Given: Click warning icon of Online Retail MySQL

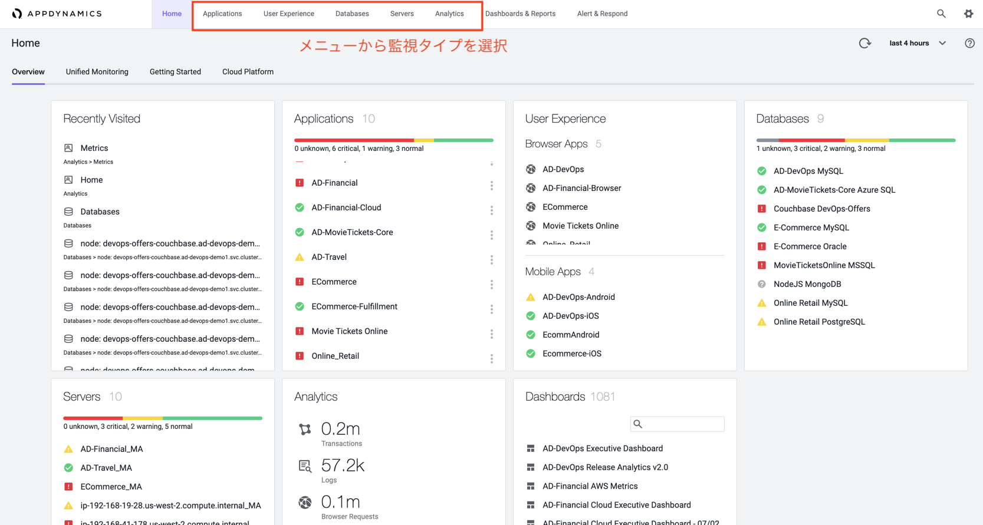Looking at the screenshot, I should 762,303.
